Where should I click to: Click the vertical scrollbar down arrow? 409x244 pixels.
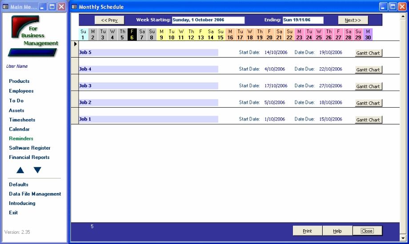[x=403, y=238]
